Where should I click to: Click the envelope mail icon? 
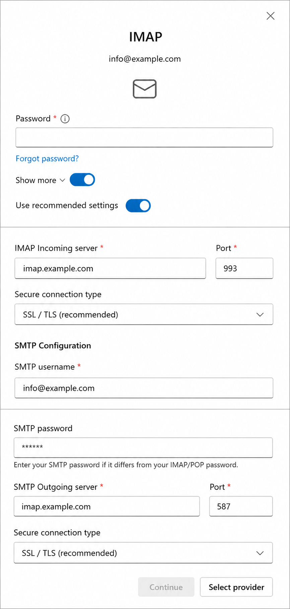pos(145,89)
